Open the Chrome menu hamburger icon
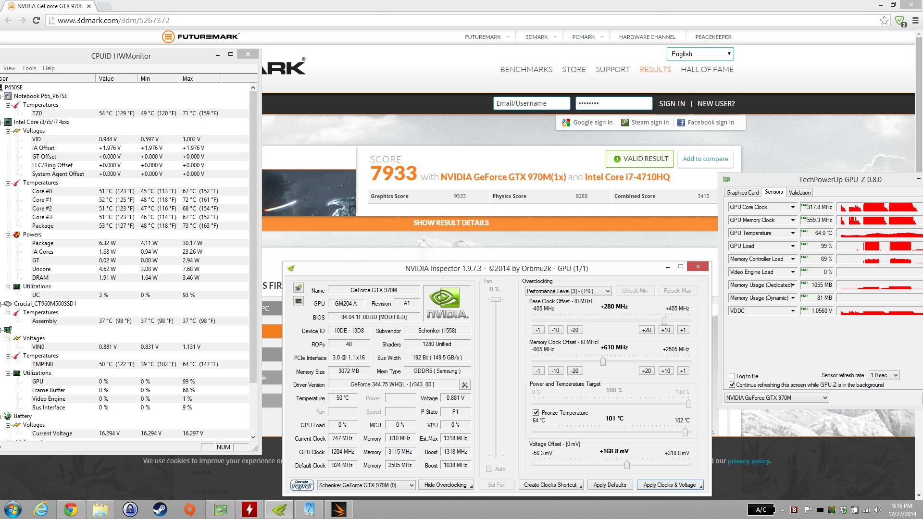Image resolution: width=923 pixels, height=519 pixels. pos(915,20)
